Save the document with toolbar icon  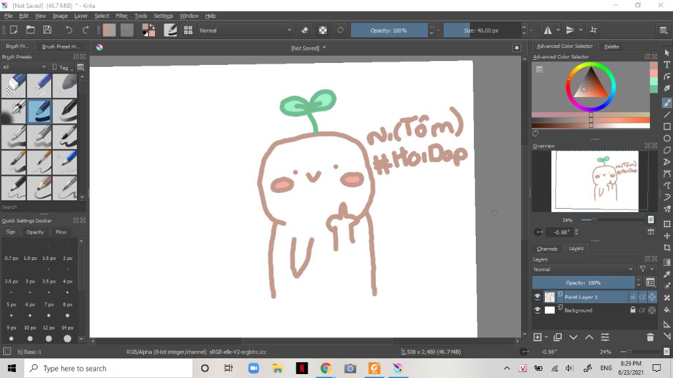point(47,30)
